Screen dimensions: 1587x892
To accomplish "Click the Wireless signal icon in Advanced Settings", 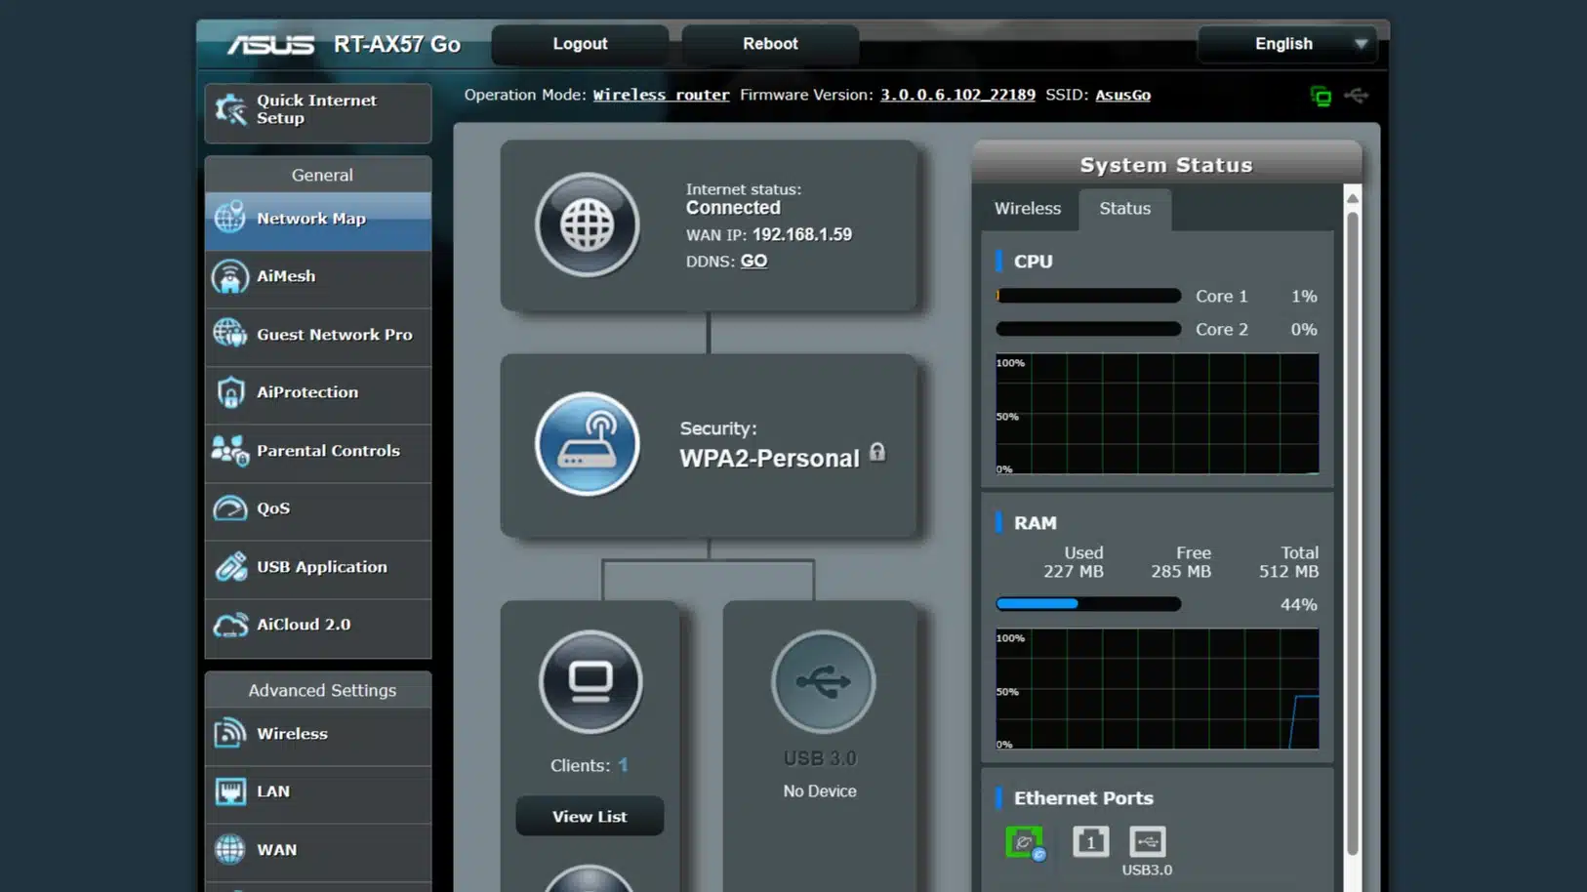I will tap(230, 733).
